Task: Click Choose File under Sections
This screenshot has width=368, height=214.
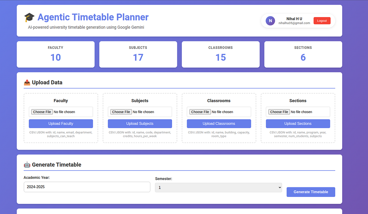Action: pos(279,112)
